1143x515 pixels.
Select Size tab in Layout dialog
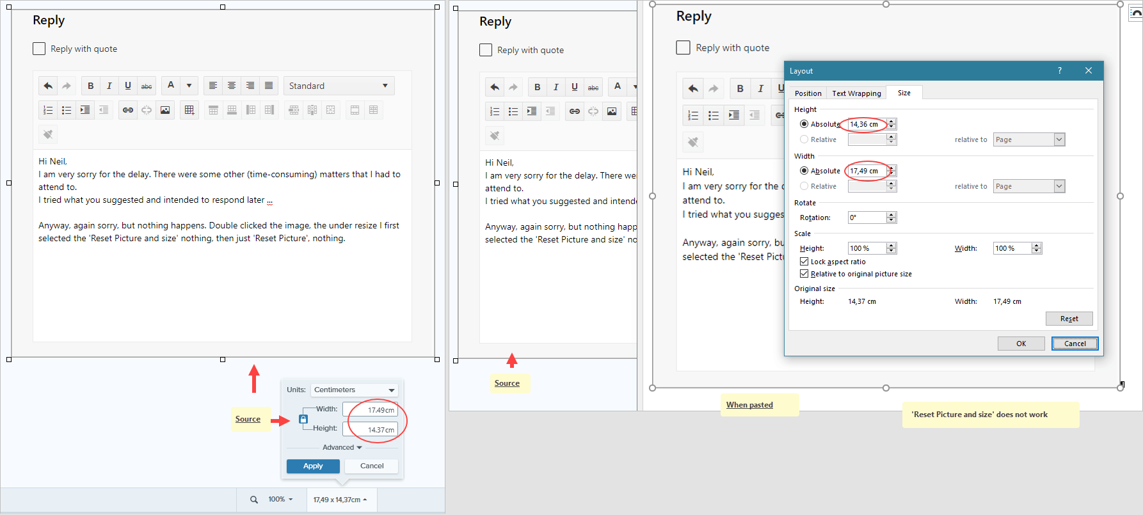point(904,93)
